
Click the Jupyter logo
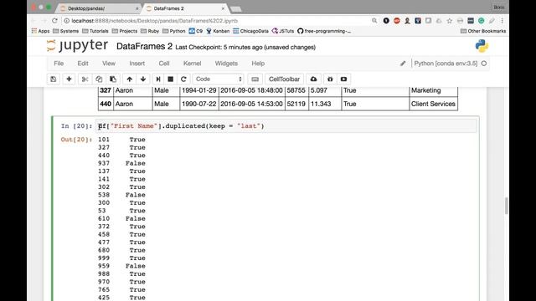78,46
